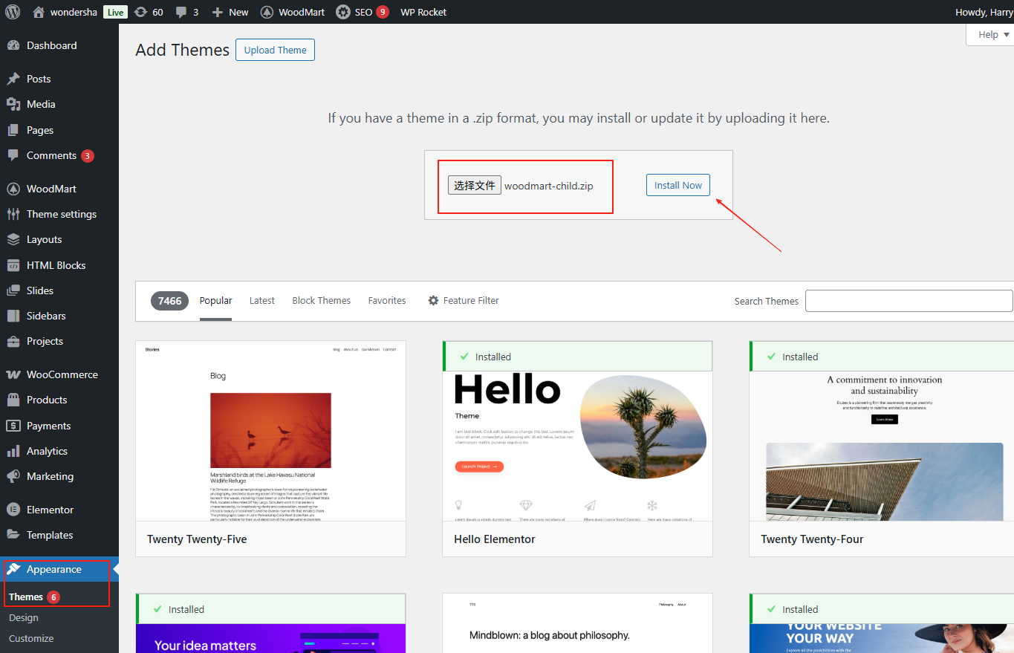Focus the Search Themes input field
Screen dimensions: 1014x653
pos(909,301)
